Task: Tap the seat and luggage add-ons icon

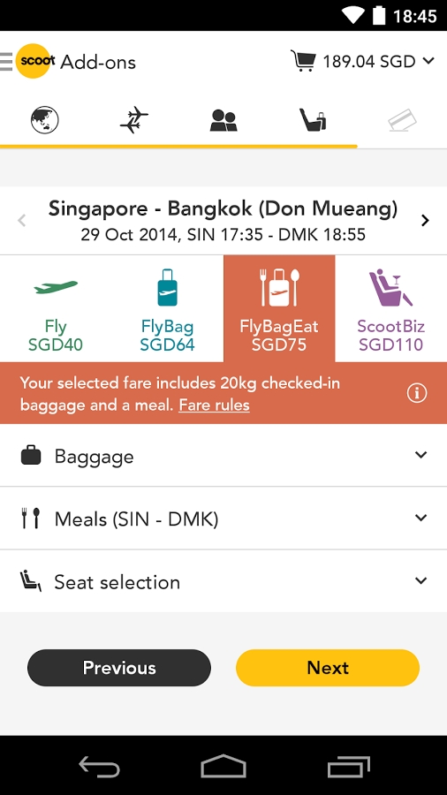Action: [312, 121]
